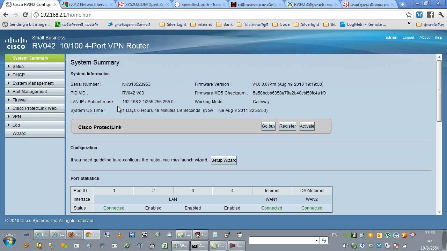The image size is (447, 251).
Task: Click the uTorrent tray icon
Action: pyautogui.click(x=388, y=235)
